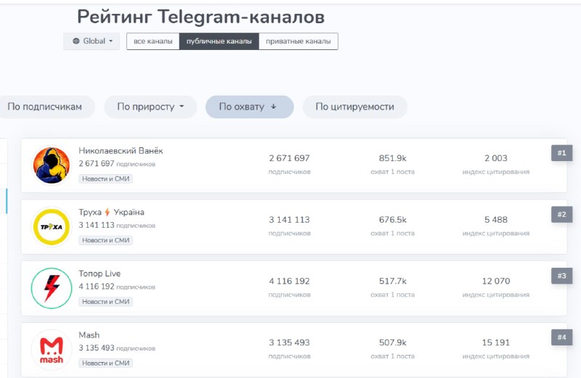Click the 517.7k reach value
This screenshot has width=581, height=378.
pos(393,281)
